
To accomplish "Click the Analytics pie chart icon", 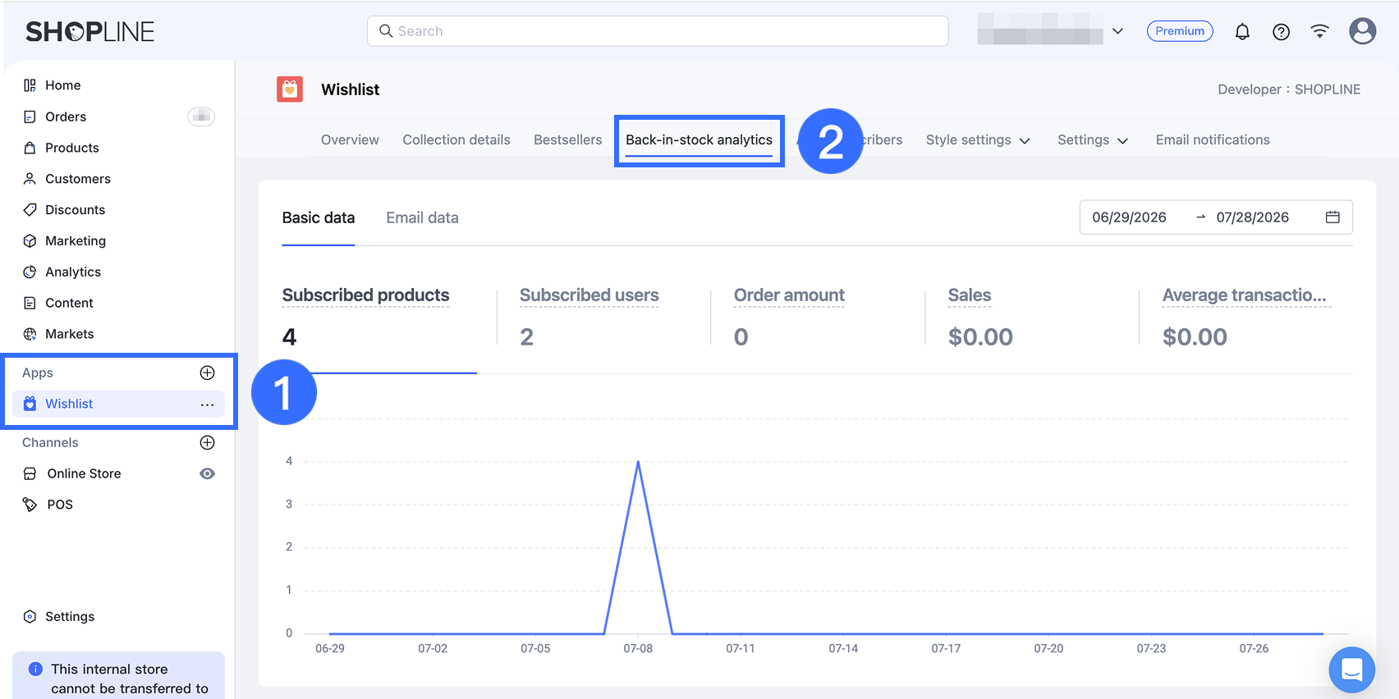I will pos(30,272).
